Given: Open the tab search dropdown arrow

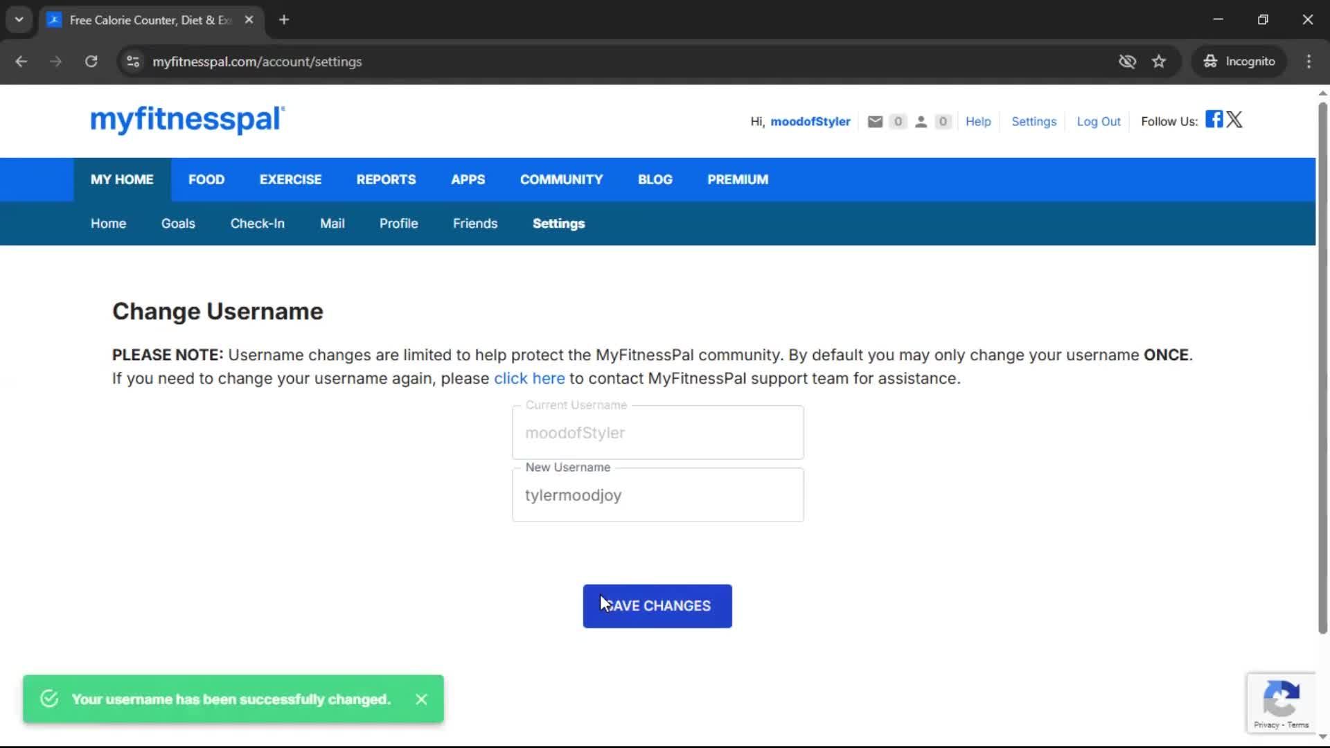Looking at the screenshot, I should tap(19, 19).
